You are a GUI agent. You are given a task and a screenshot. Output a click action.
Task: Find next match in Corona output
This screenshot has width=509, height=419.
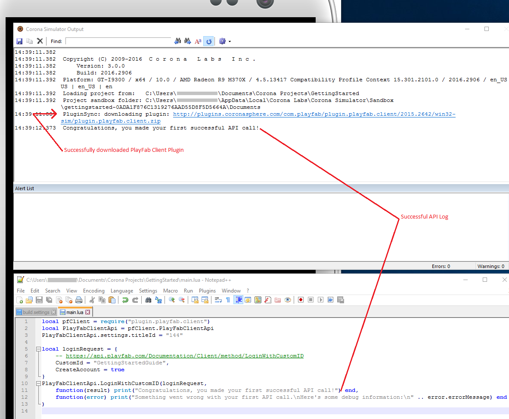click(188, 41)
